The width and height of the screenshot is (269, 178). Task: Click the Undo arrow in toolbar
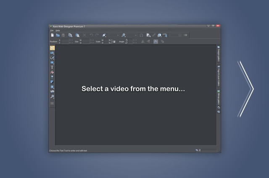tap(91, 35)
